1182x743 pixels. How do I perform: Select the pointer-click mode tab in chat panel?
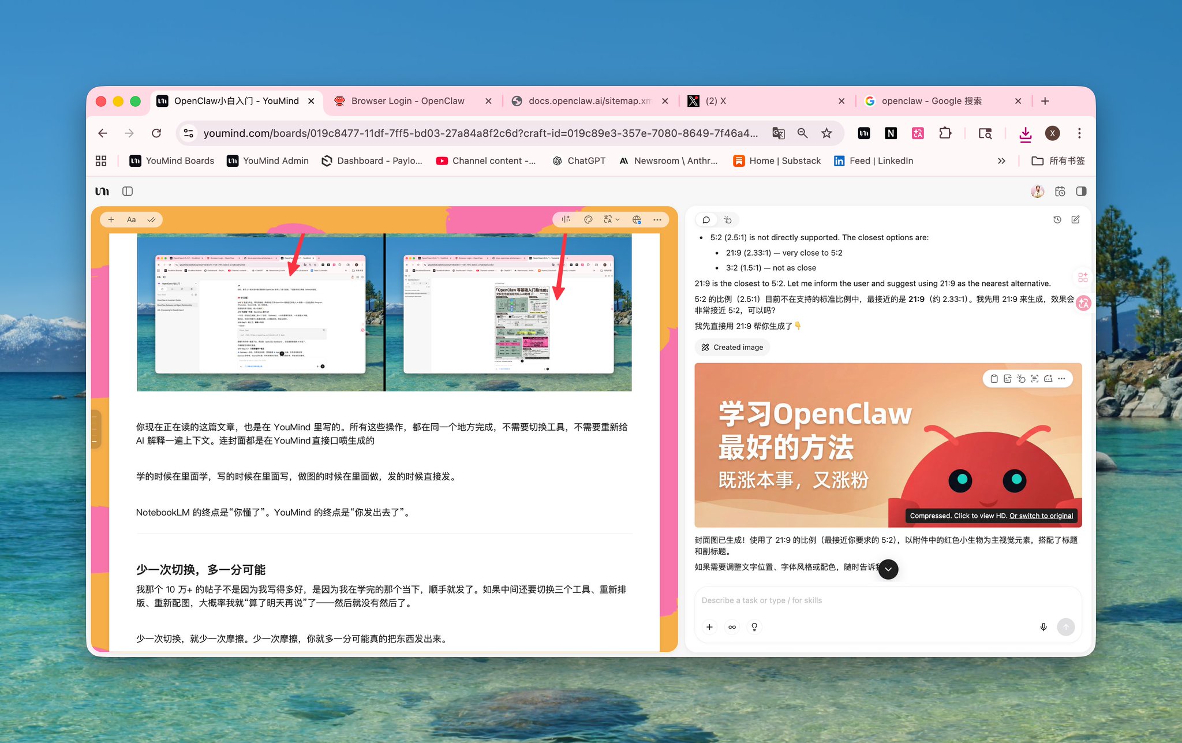[x=728, y=220]
